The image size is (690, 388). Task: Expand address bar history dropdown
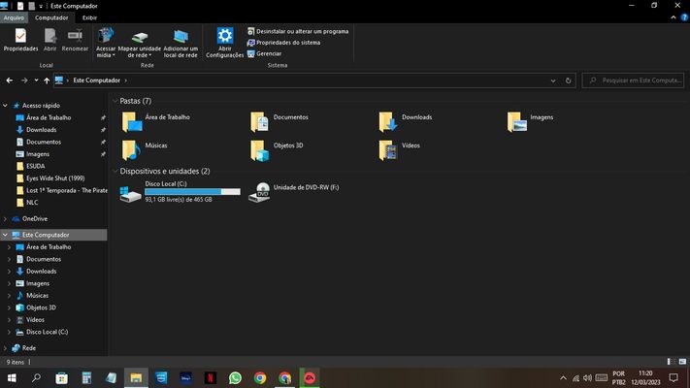[x=553, y=81]
